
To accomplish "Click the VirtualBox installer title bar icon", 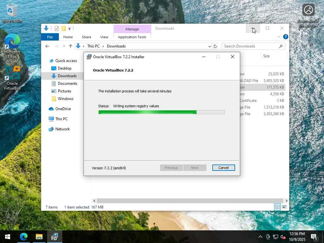I will point(89,57).
